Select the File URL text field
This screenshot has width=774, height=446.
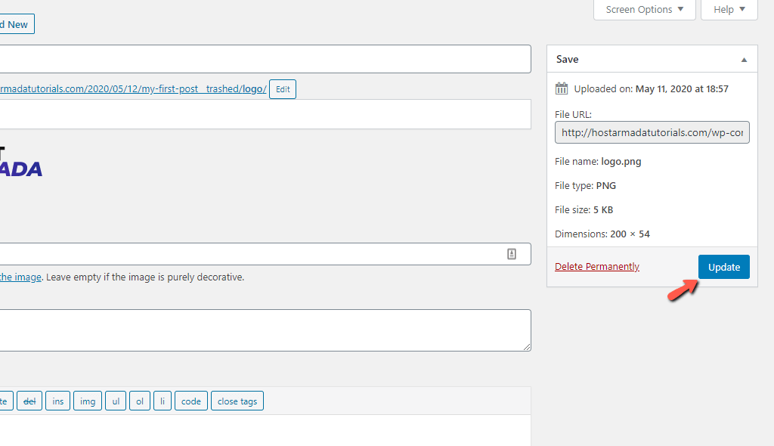(x=652, y=132)
